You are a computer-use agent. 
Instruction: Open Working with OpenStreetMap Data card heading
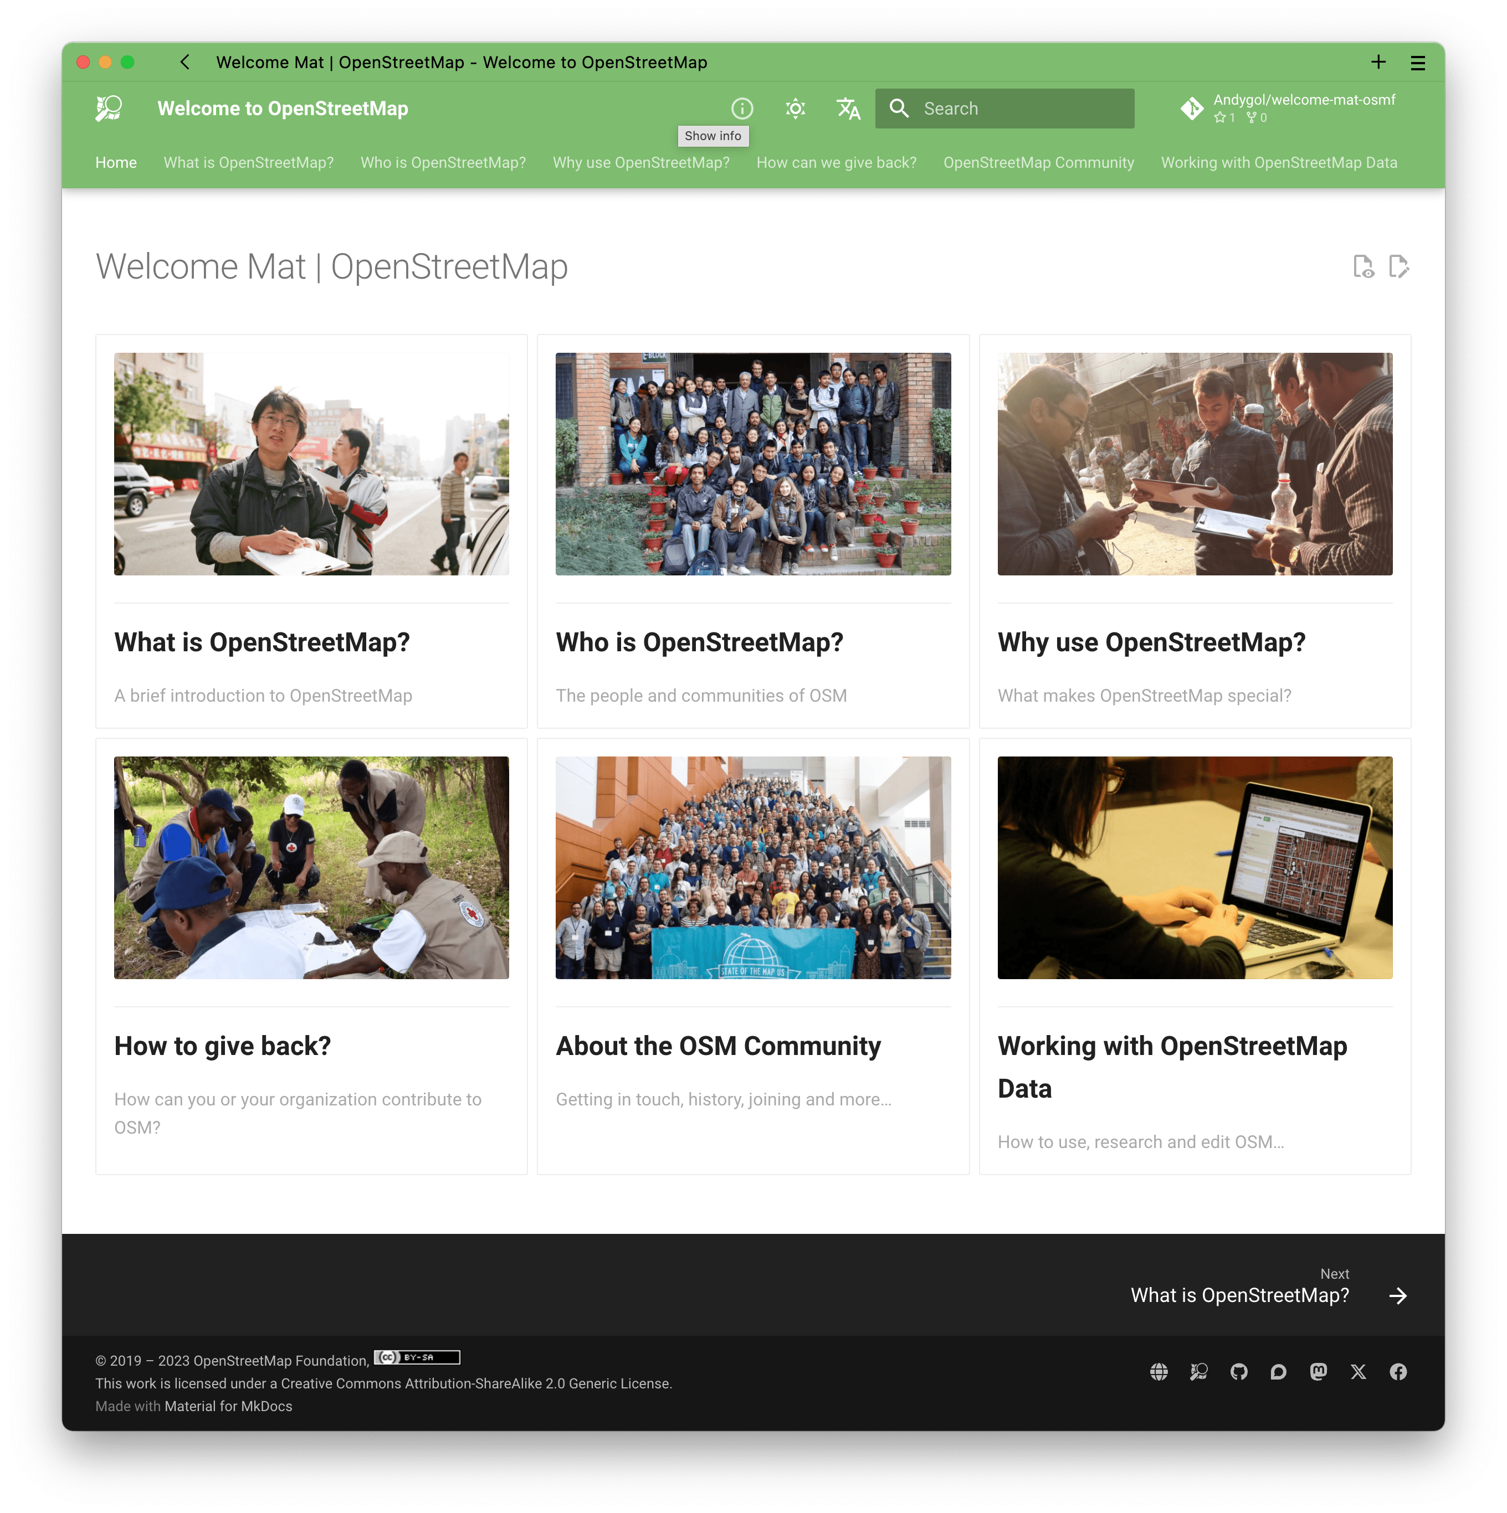click(1172, 1067)
